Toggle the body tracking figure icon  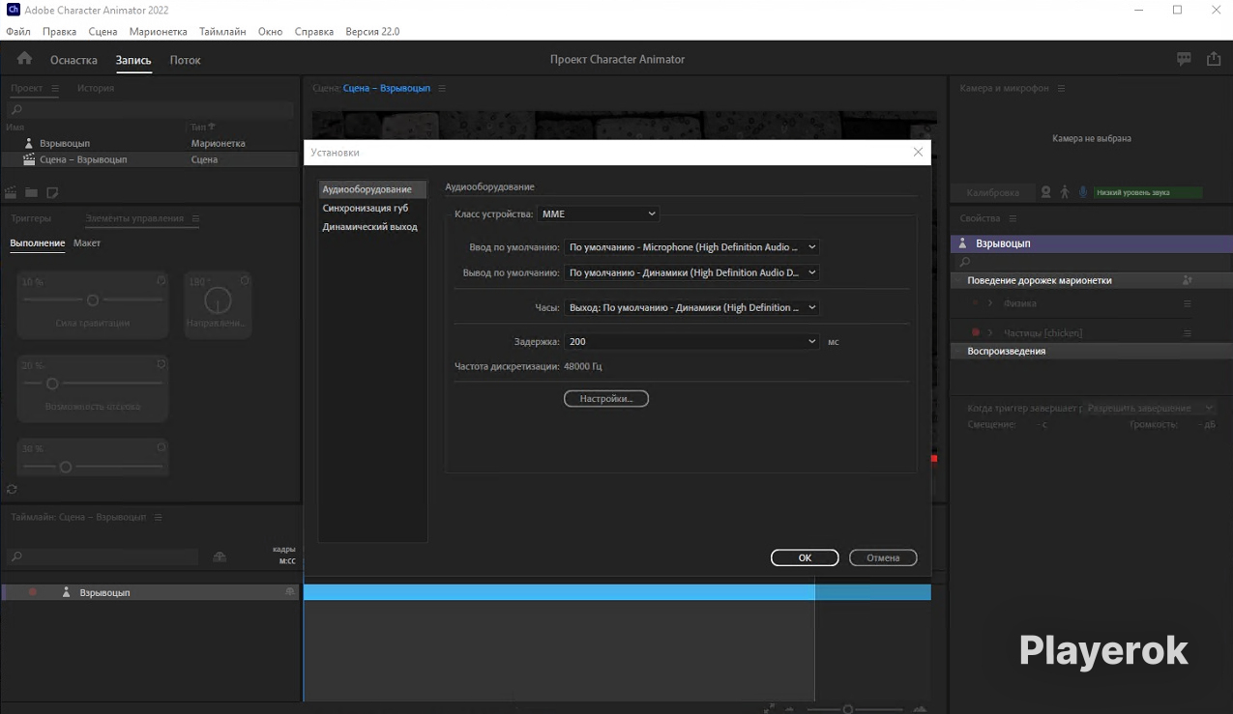1065,192
